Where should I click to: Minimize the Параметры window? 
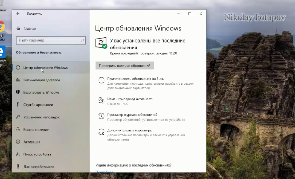[178, 14]
